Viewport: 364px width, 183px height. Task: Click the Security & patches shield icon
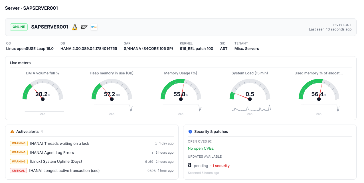(x=190, y=132)
